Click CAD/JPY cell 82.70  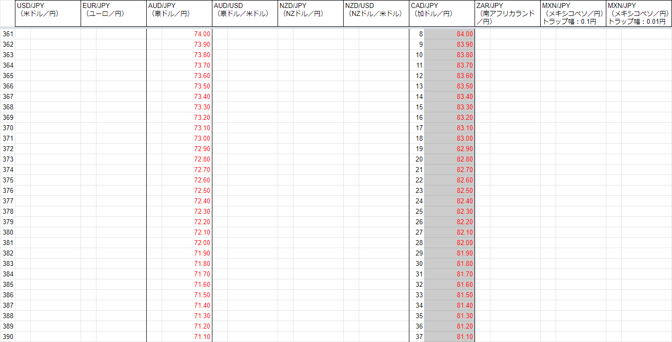[x=450, y=170]
